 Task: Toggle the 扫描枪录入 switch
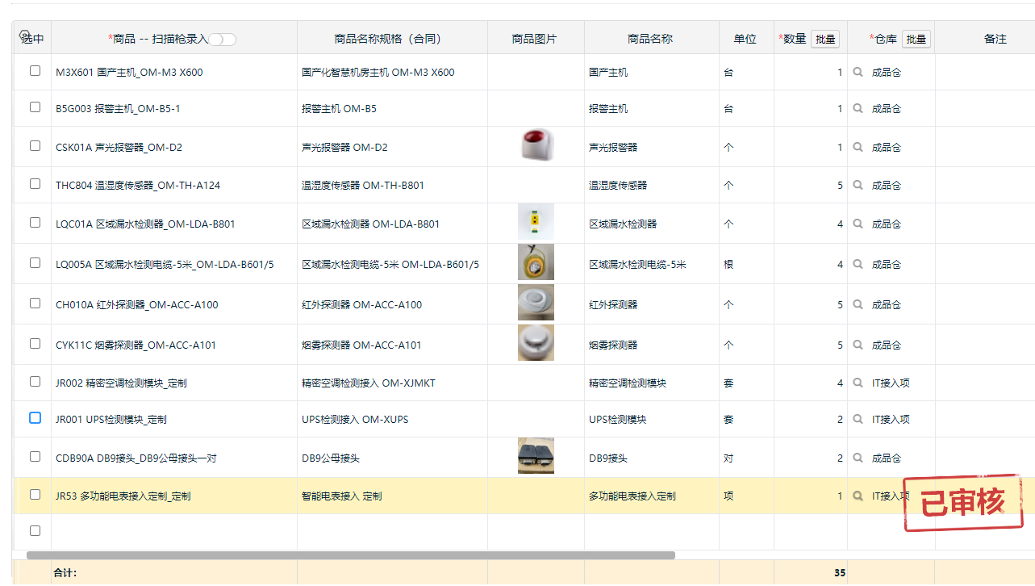(x=223, y=40)
